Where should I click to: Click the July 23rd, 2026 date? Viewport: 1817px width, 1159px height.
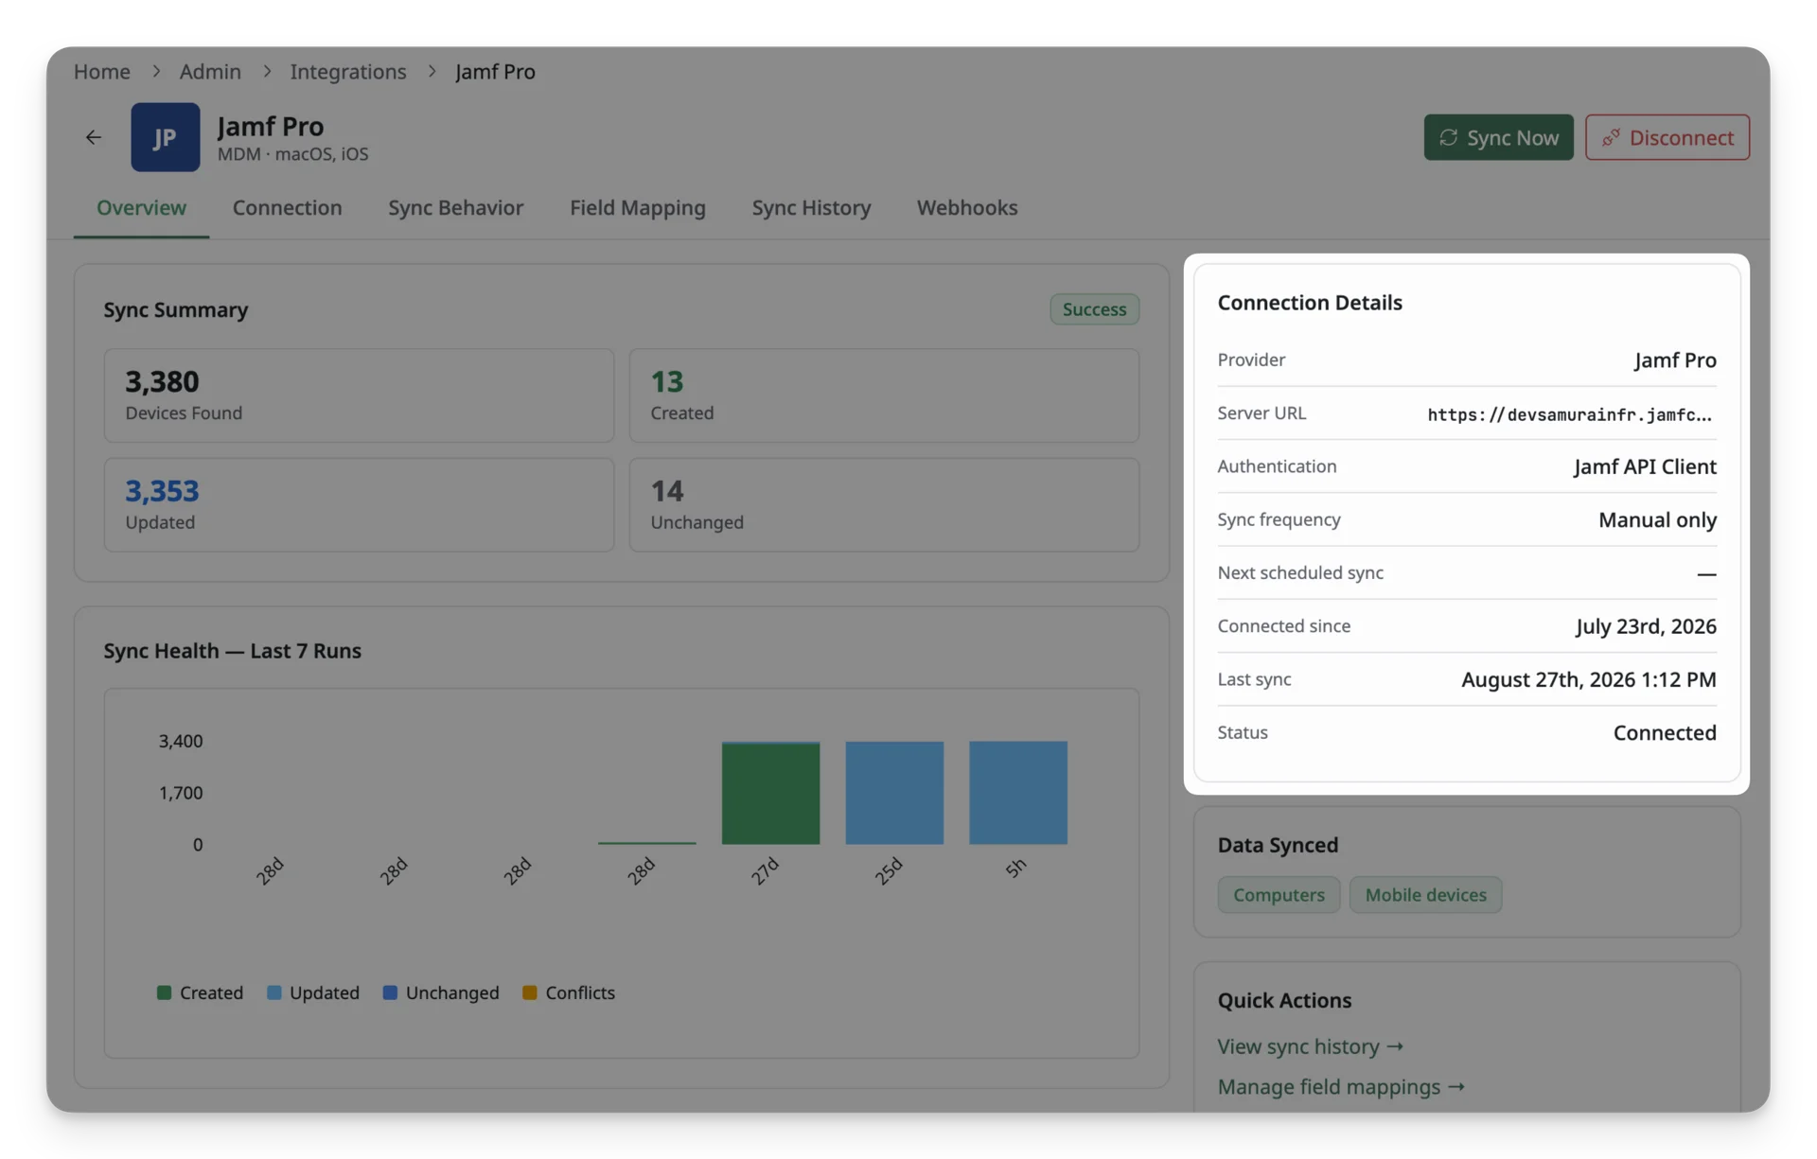1646,626
